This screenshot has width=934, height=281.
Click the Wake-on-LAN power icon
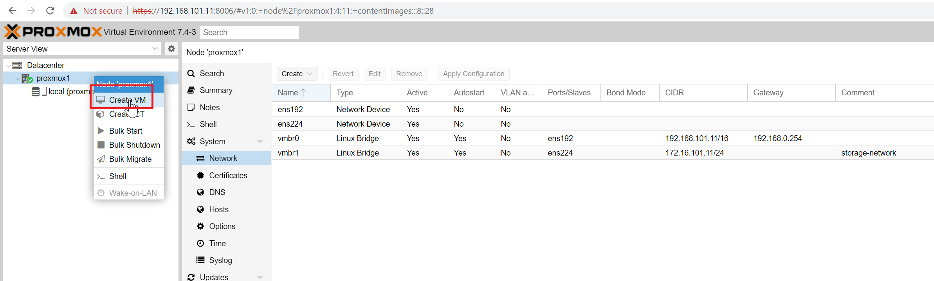coord(101,193)
